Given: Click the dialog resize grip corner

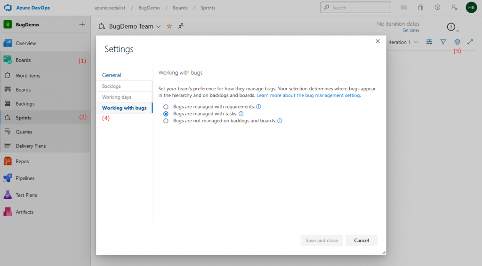Looking at the screenshot, I should (384, 252).
